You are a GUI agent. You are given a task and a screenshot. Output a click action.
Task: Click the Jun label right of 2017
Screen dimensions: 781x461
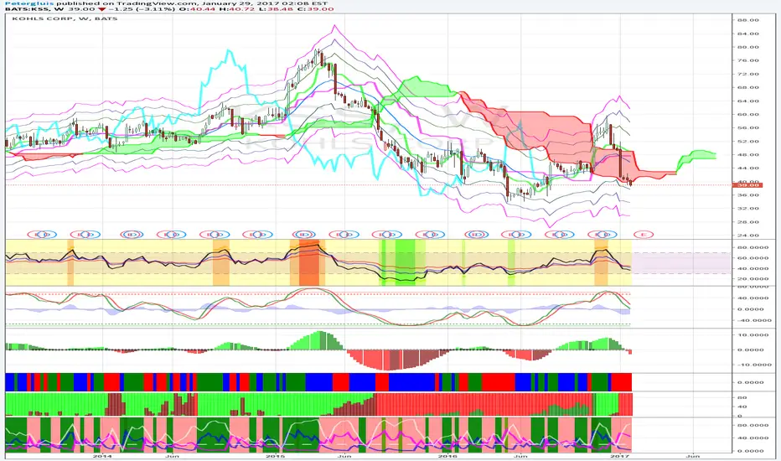coord(693,455)
